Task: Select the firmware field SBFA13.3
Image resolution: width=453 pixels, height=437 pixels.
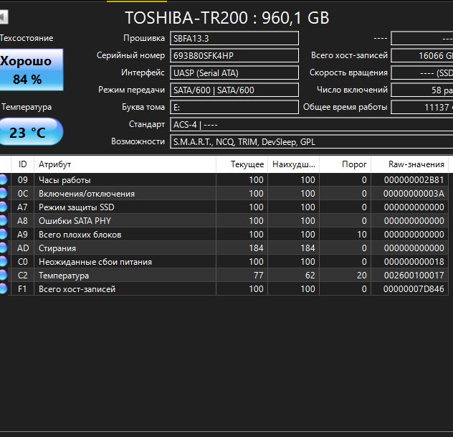Action: (x=234, y=38)
